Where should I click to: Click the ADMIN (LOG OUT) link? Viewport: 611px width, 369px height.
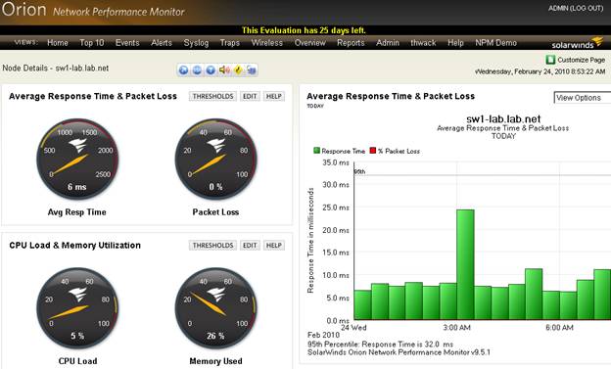pos(576,8)
